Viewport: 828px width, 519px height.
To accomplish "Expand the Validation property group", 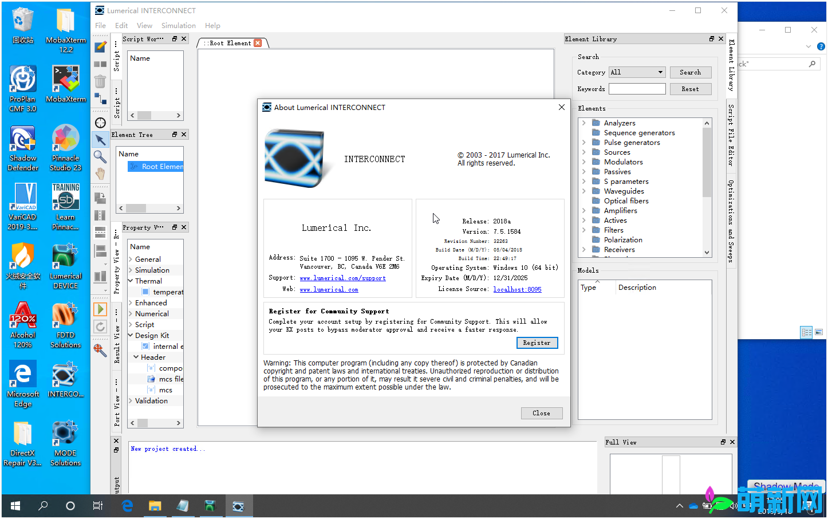I will [131, 401].
